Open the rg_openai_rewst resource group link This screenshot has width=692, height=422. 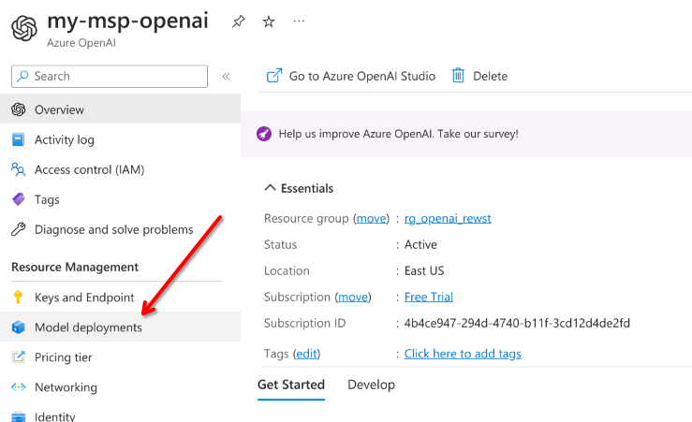[448, 218]
